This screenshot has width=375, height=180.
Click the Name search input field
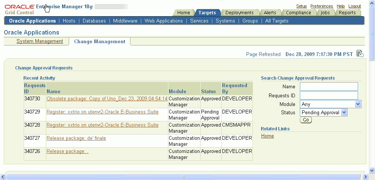click(x=329, y=86)
